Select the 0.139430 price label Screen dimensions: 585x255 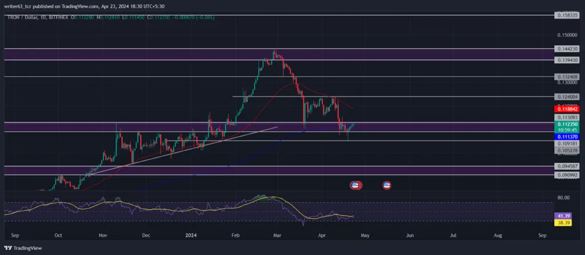pyautogui.click(x=567, y=60)
